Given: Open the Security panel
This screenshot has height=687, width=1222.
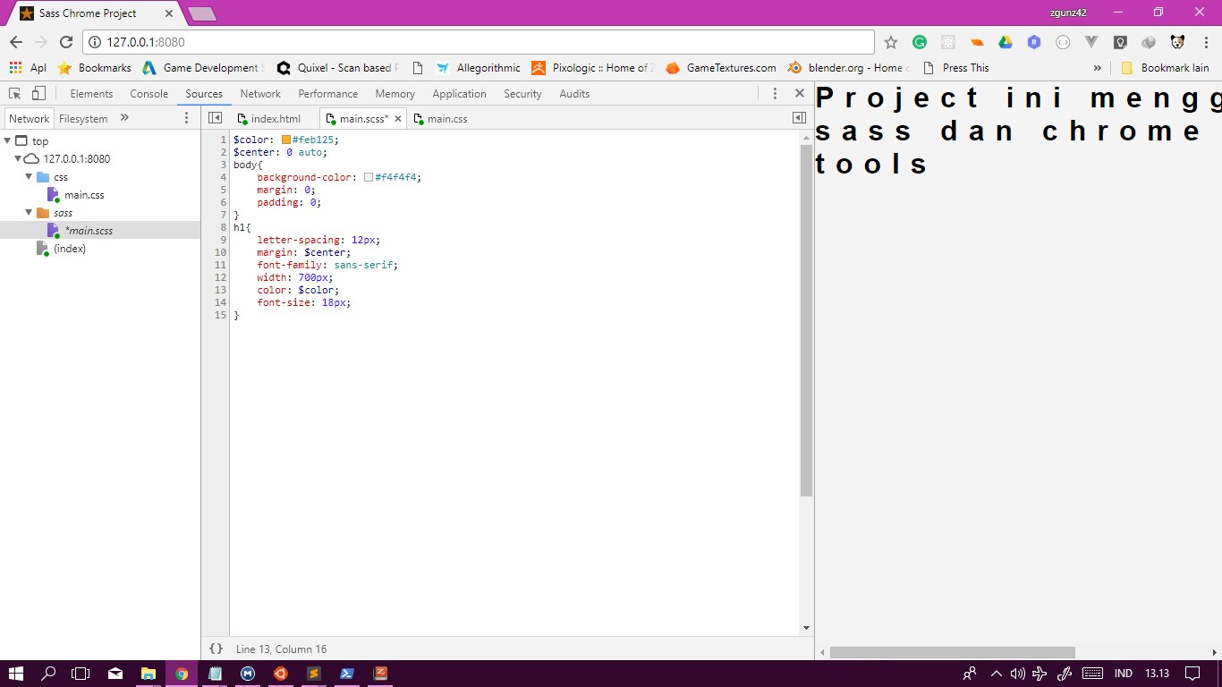Looking at the screenshot, I should 522,93.
